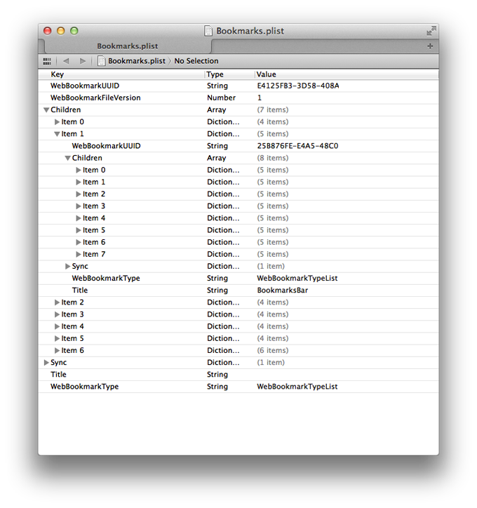Collapse the top-level Children array
Image resolution: width=477 pixels, height=508 pixels.
tap(46, 110)
